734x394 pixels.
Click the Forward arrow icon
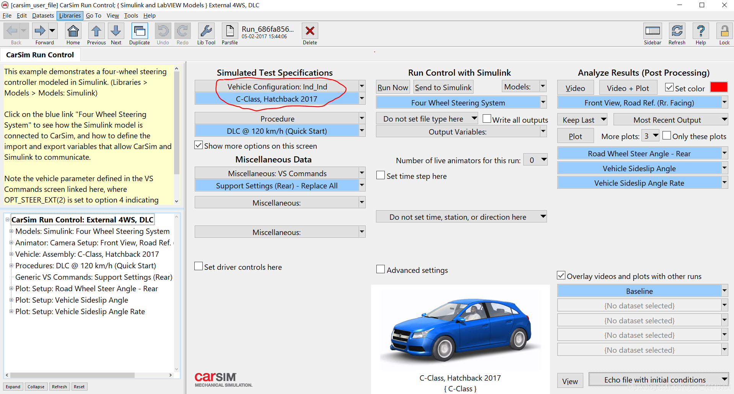(x=40, y=31)
